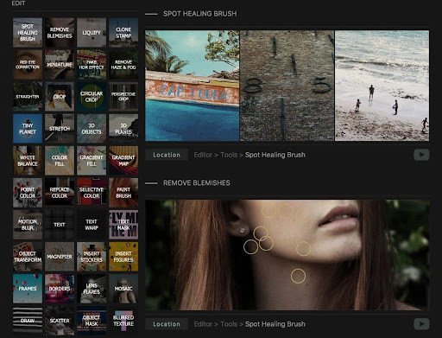442x338 pixels.
Task: Select the Object Transform tile
Action: click(x=28, y=257)
